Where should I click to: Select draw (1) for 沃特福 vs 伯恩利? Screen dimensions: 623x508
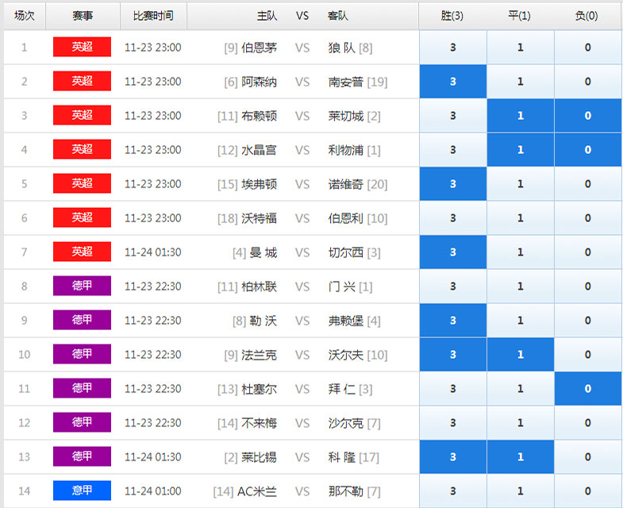[x=521, y=218]
